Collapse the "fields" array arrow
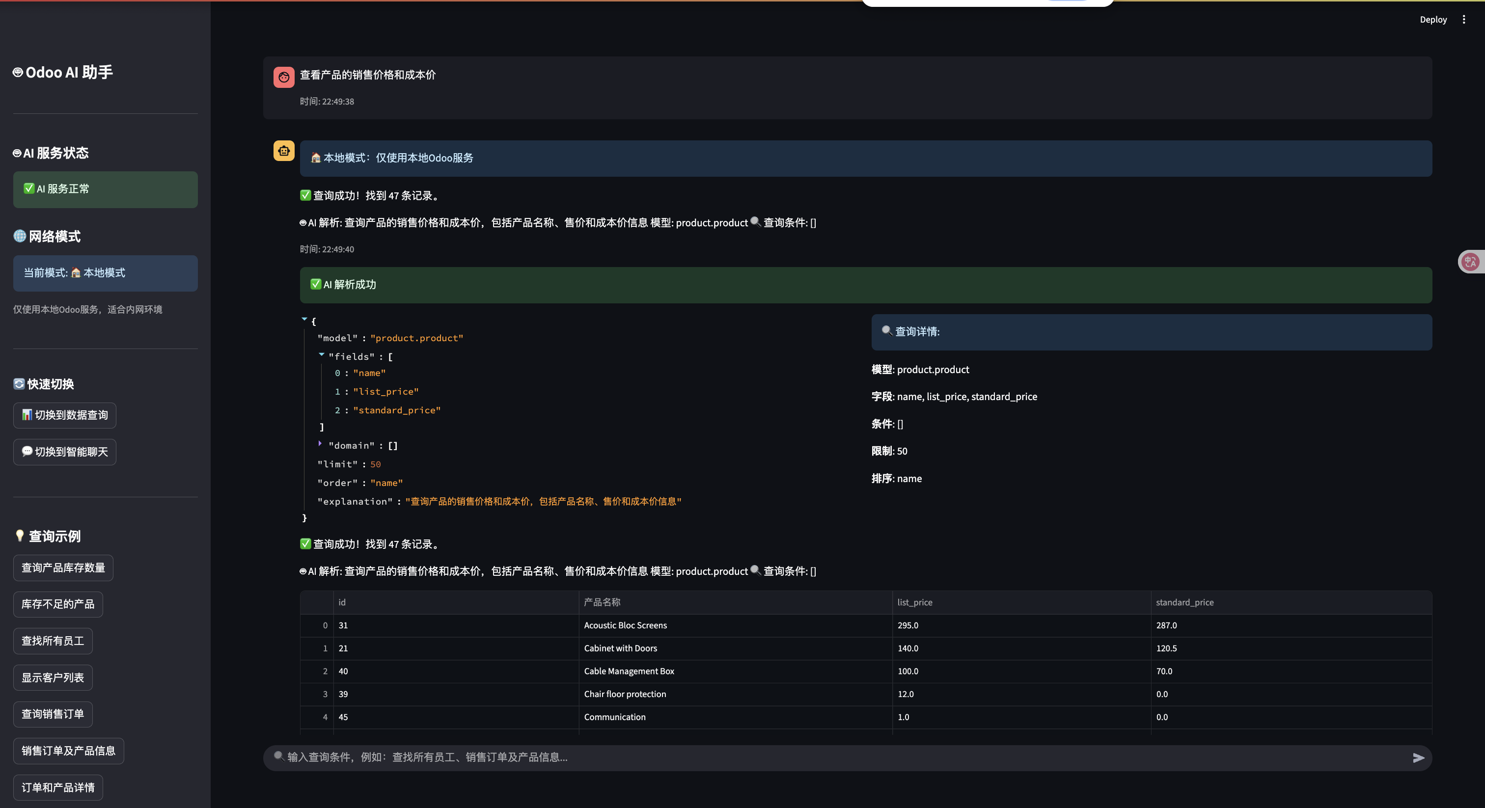 [322, 354]
